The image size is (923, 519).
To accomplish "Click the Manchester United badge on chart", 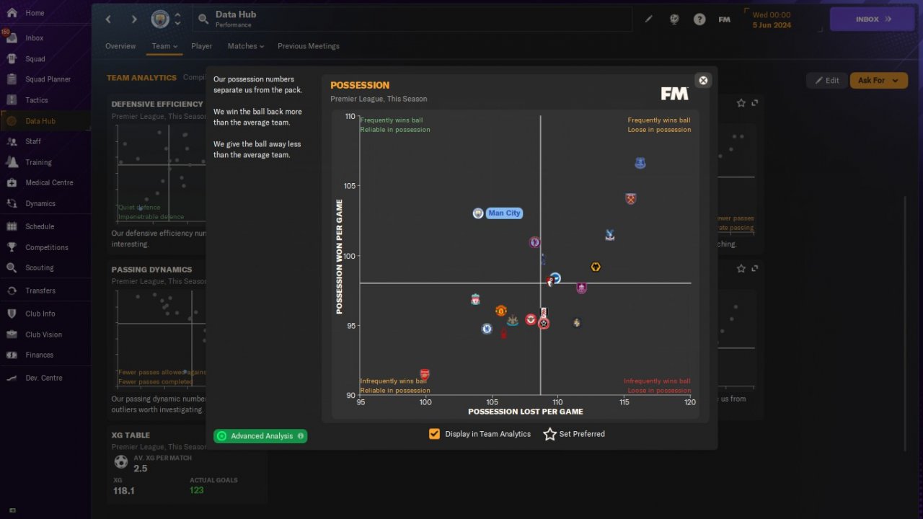I will [x=501, y=311].
